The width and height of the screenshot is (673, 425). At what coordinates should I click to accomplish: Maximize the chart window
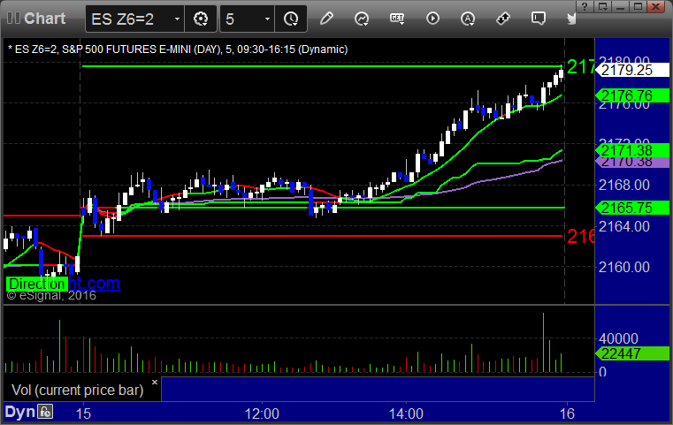tap(639, 6)
